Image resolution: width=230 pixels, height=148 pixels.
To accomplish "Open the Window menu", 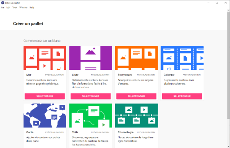I will coord(23,7).
